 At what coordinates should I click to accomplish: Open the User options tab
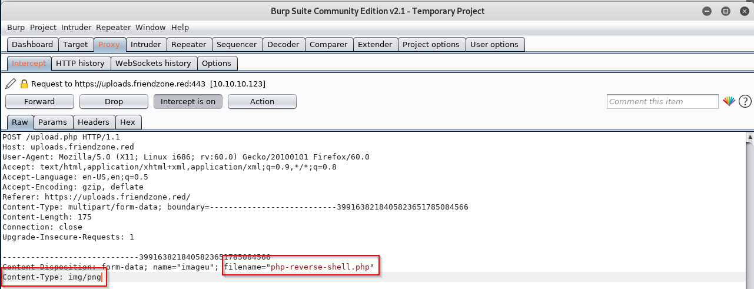coord(494,44)
